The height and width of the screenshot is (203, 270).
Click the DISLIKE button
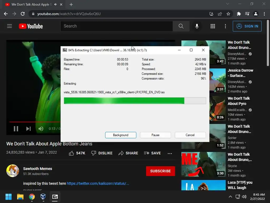(102, 153)
